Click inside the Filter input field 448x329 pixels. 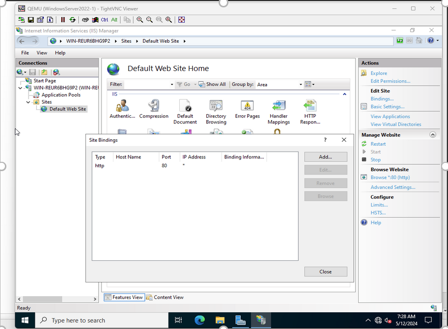(x=147, y=84)
